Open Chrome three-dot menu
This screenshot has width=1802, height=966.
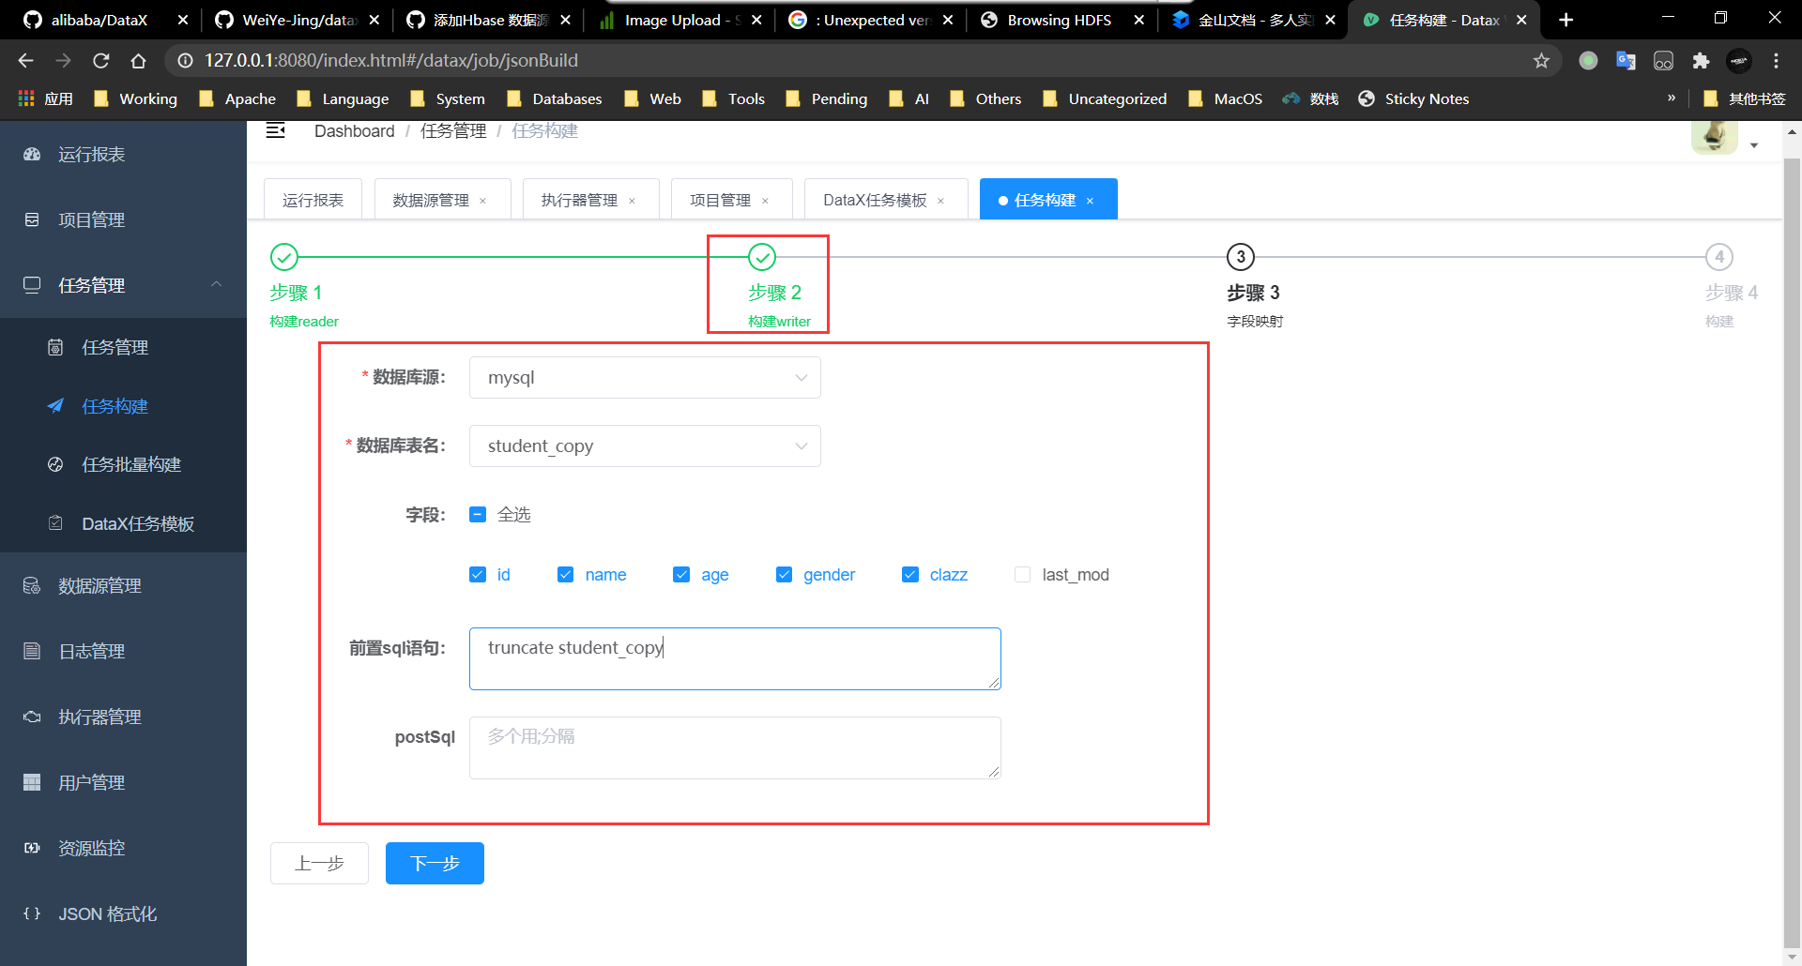1776,60
